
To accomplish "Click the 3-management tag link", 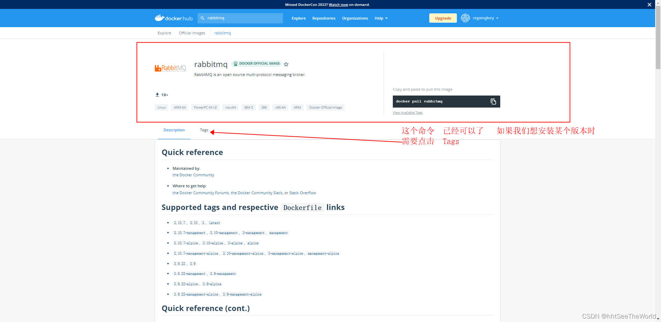I will [x=253, y=233].
